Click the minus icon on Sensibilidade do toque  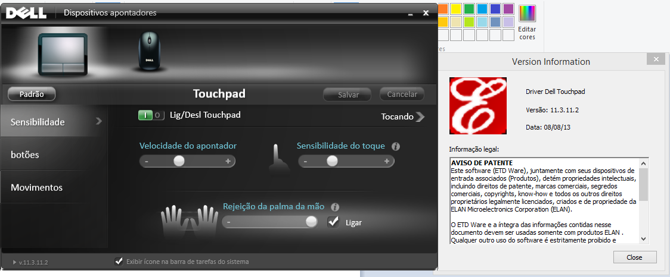(305, 162)
